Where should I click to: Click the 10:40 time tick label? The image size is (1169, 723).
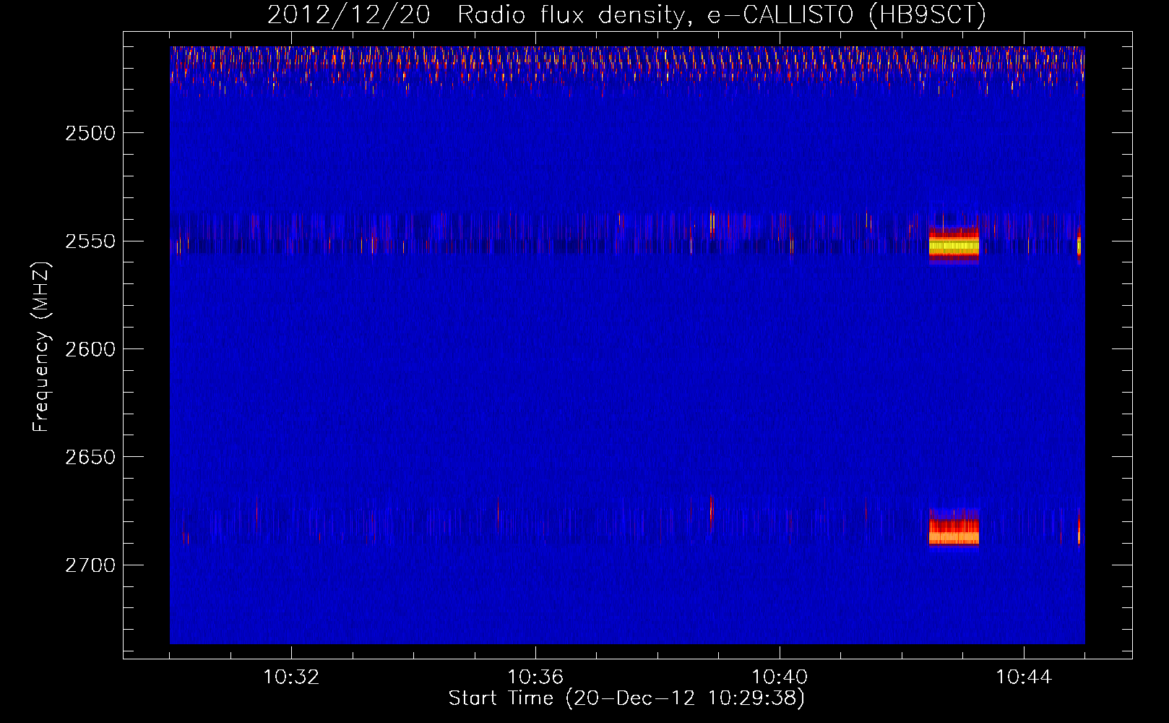coord(780,677)
